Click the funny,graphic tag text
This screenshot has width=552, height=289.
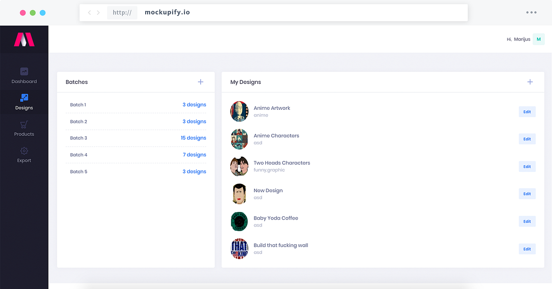point(269,170)
